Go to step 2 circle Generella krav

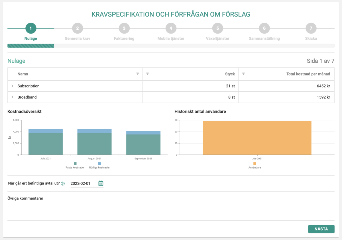pos(78,28)
